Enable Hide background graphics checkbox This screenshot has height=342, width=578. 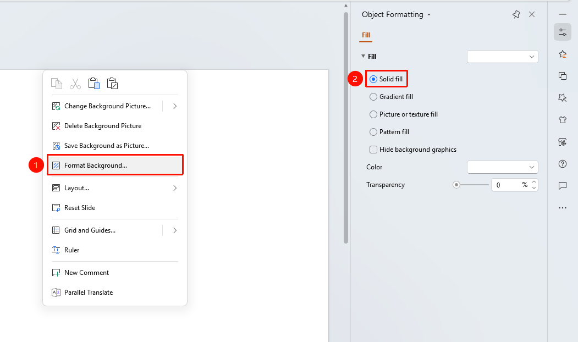point(373,150)
